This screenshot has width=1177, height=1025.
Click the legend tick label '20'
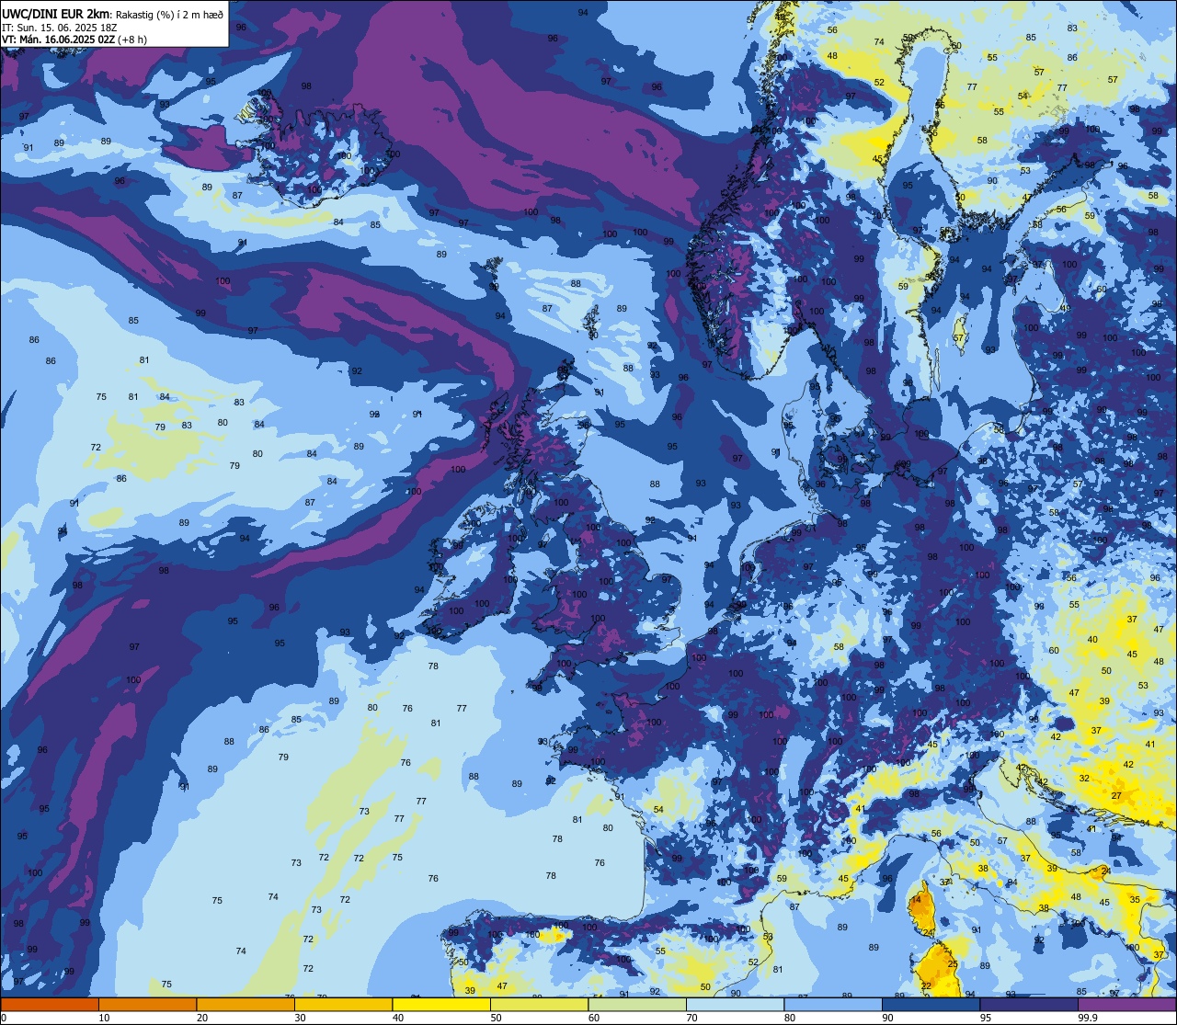pos(202,1018)
